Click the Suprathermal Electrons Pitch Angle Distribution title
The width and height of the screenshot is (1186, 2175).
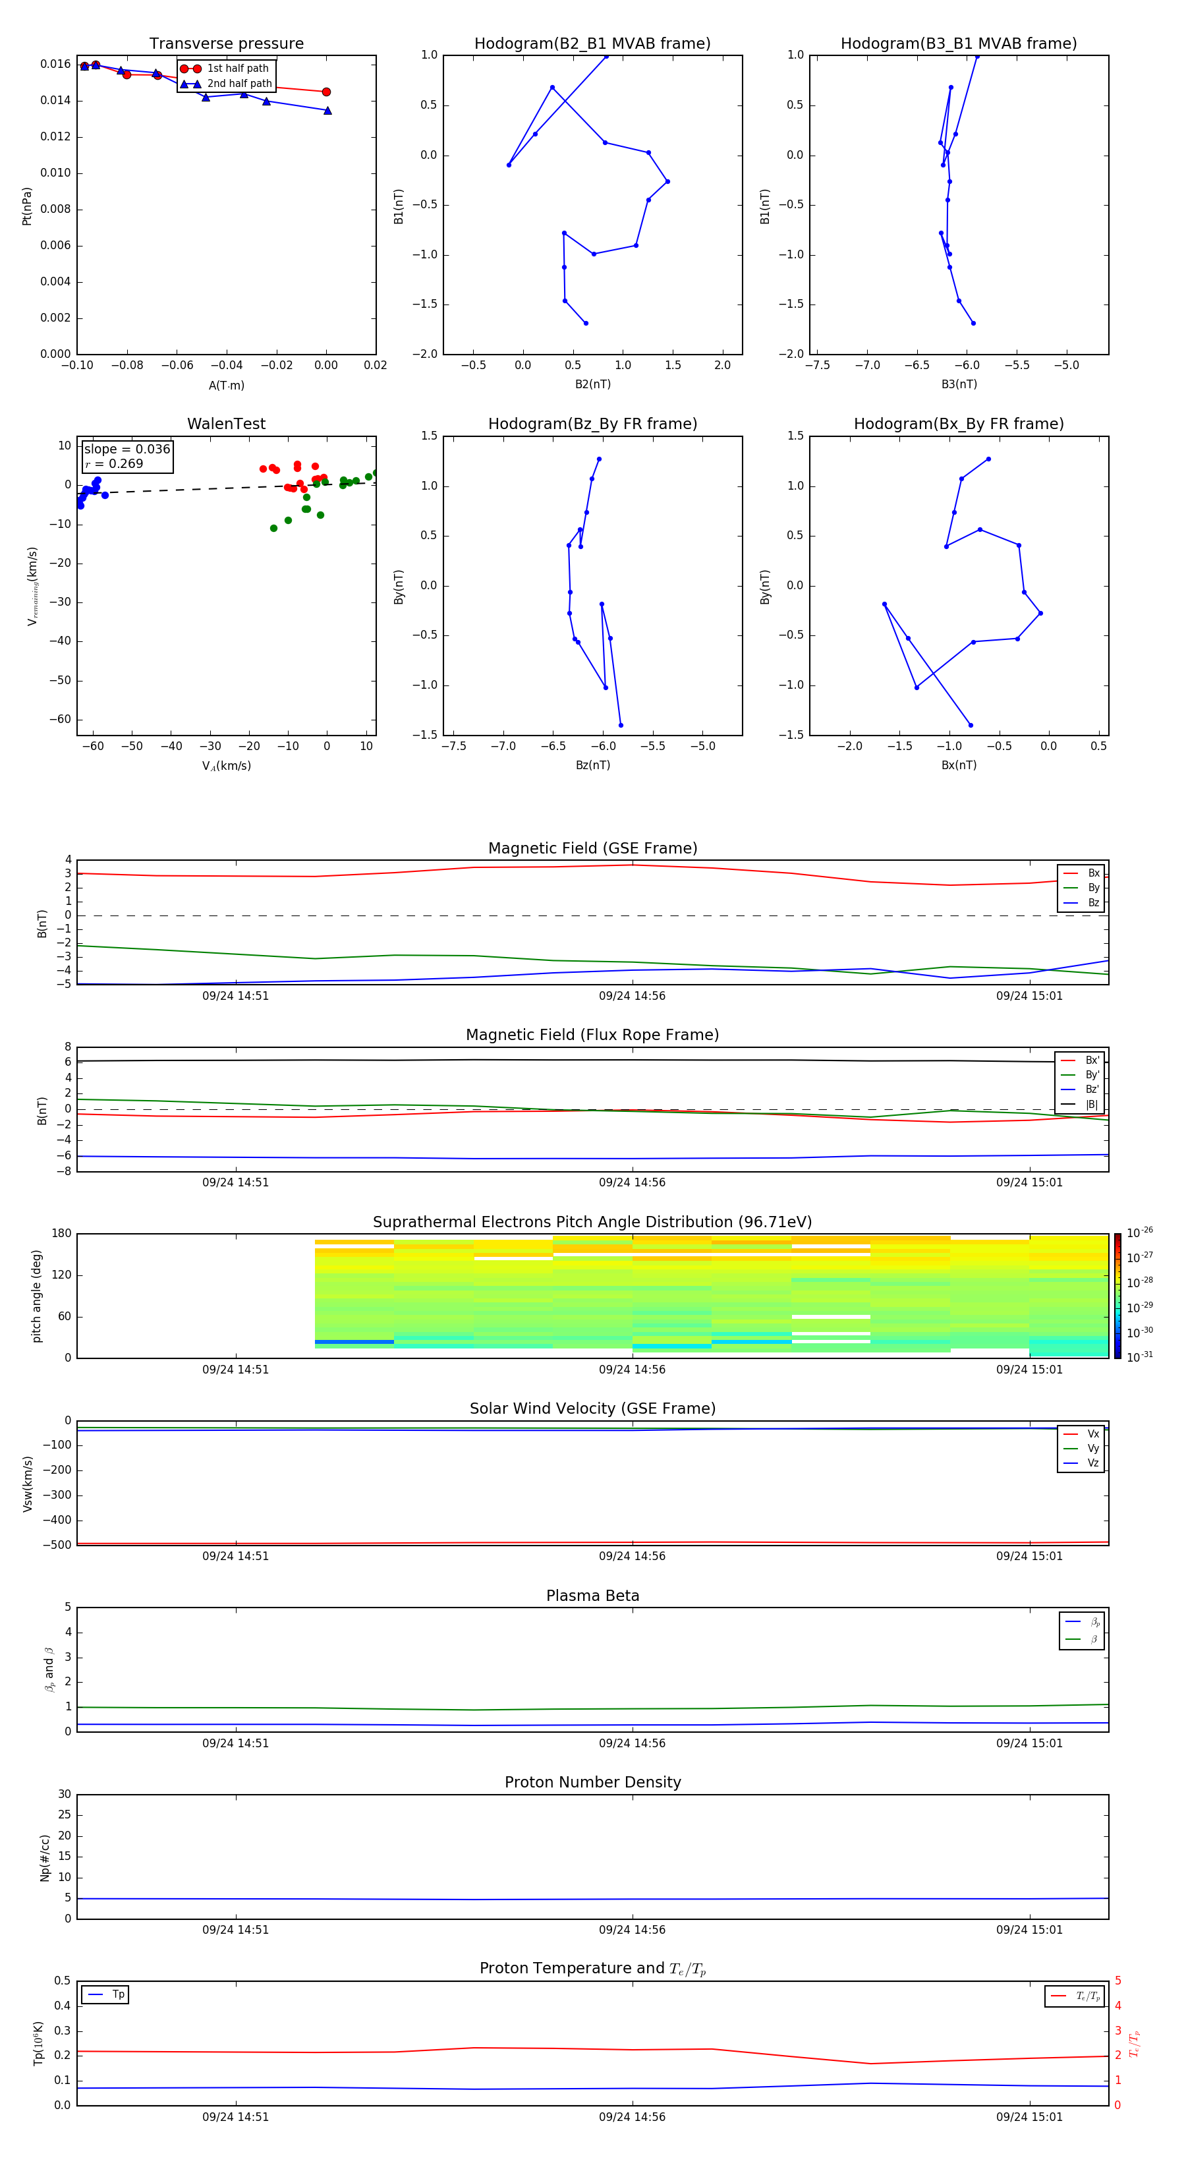tap(592, 1223)
